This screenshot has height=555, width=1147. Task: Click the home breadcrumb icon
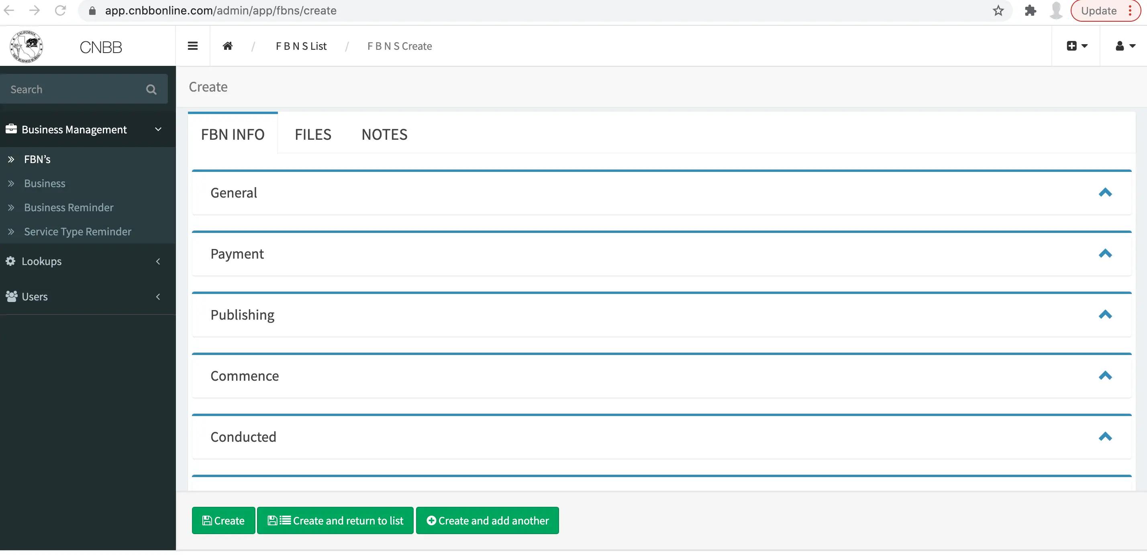click(x=228, y=46)
